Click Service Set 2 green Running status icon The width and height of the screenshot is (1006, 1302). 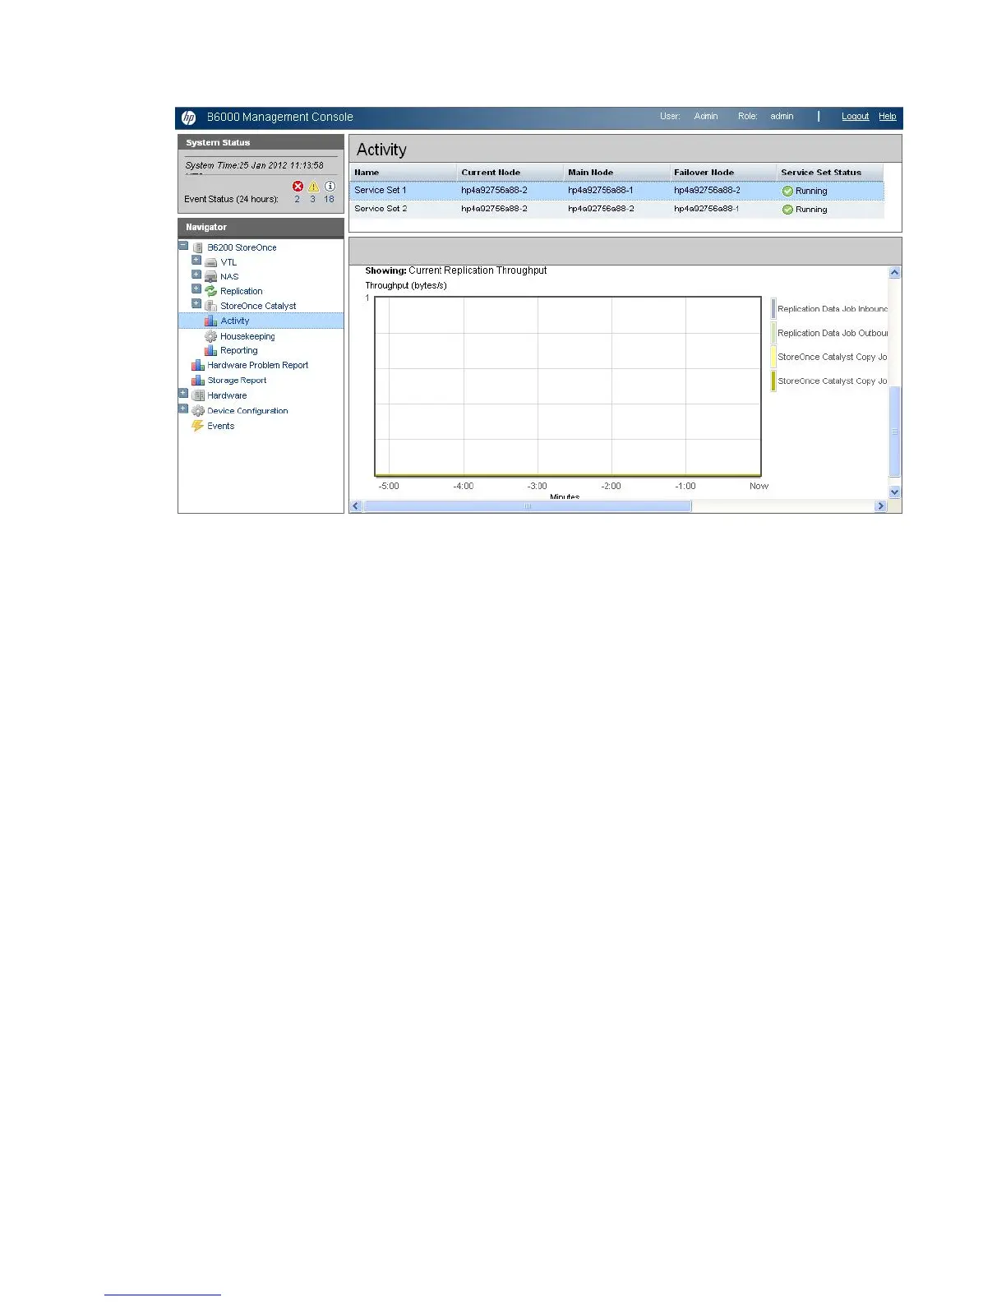pos(787,210)
